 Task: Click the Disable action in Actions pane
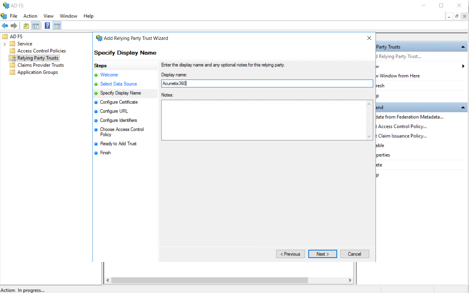[380, 146]
